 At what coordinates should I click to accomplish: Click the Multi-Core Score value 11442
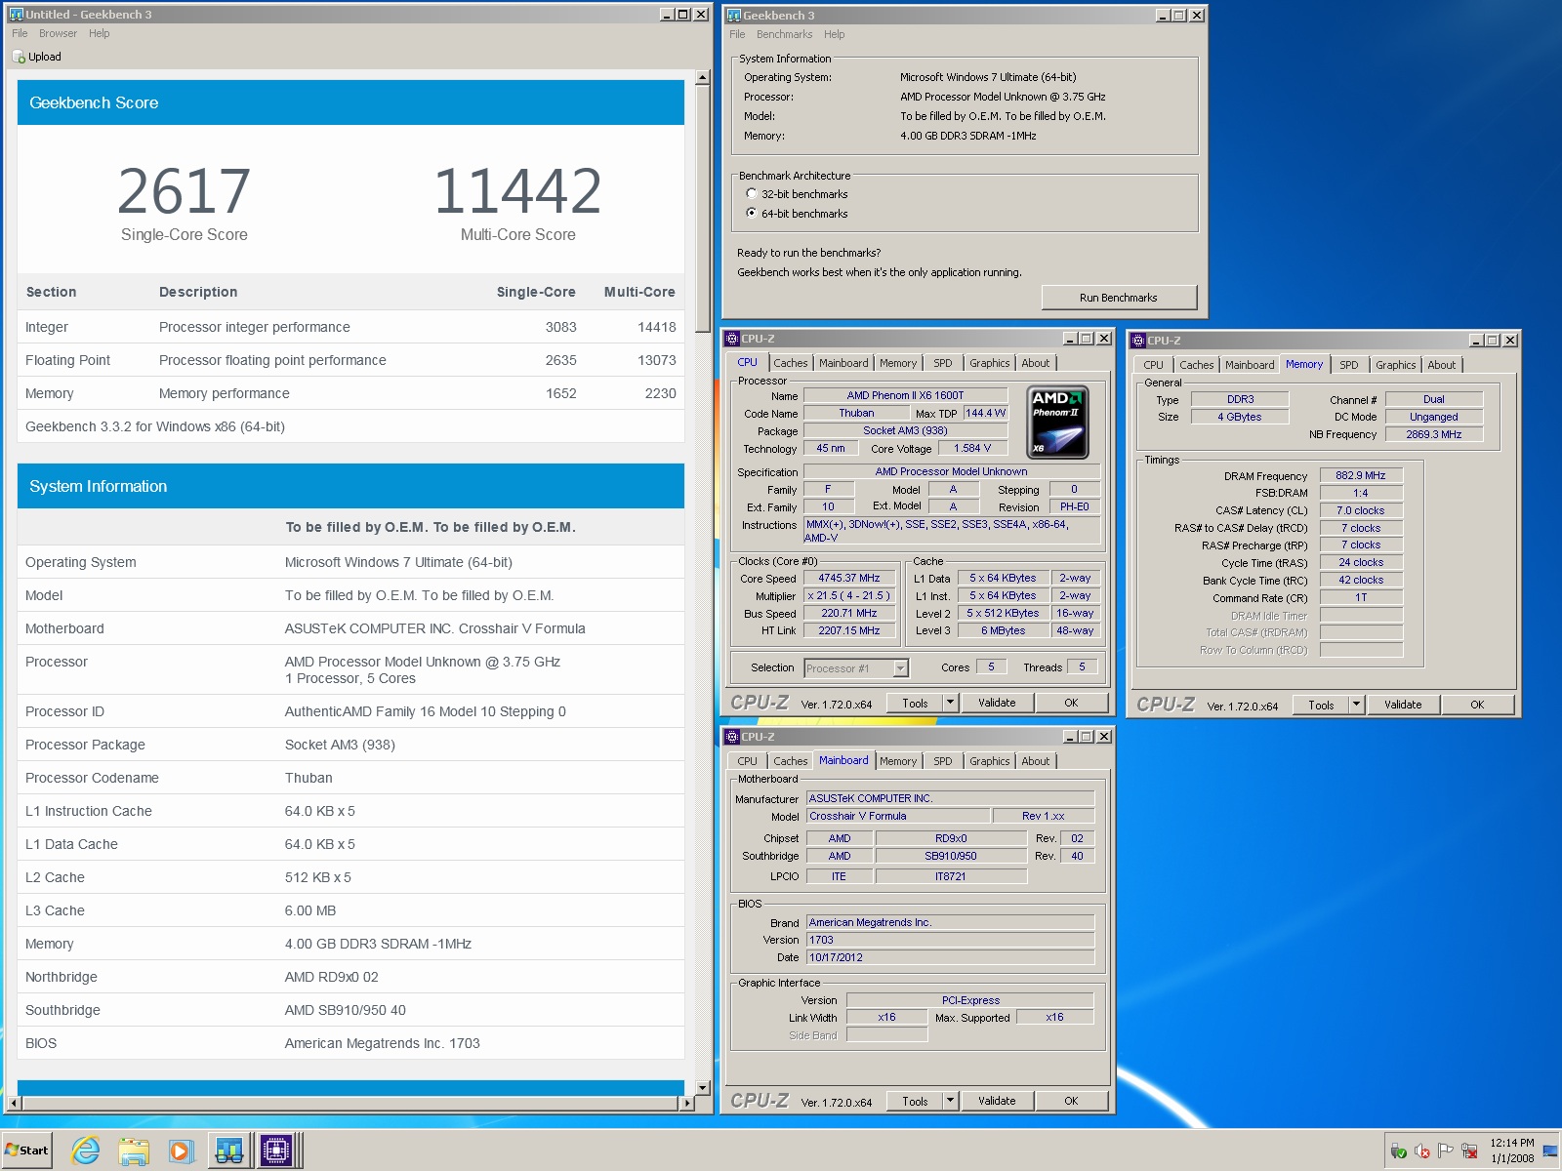pos(517,191)
